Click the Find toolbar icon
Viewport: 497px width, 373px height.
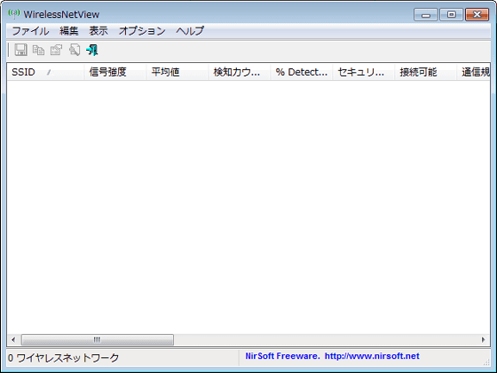click(75, 50)
